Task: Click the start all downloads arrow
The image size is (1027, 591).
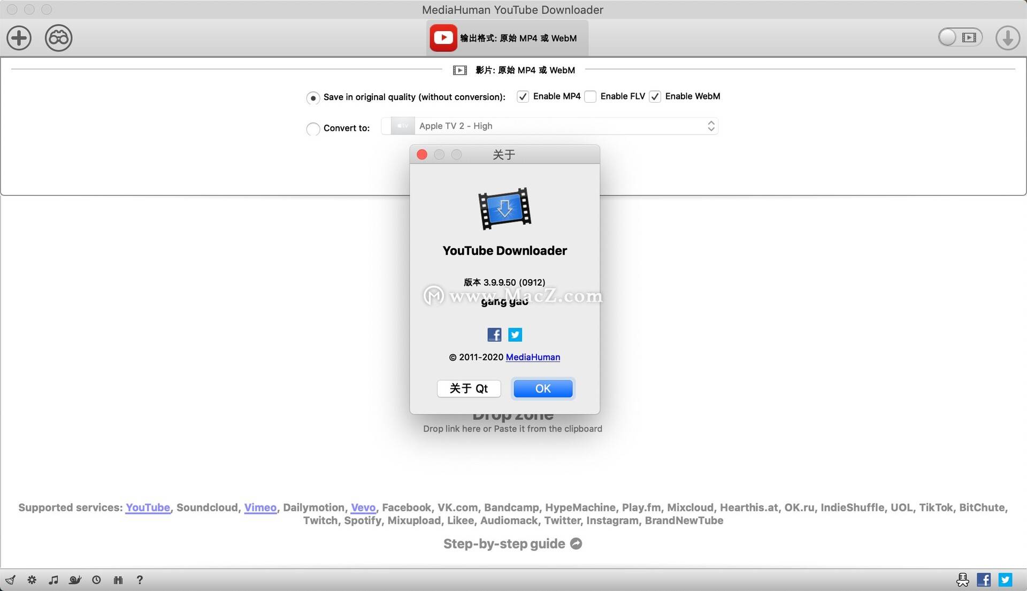Action: [1008, 38]
